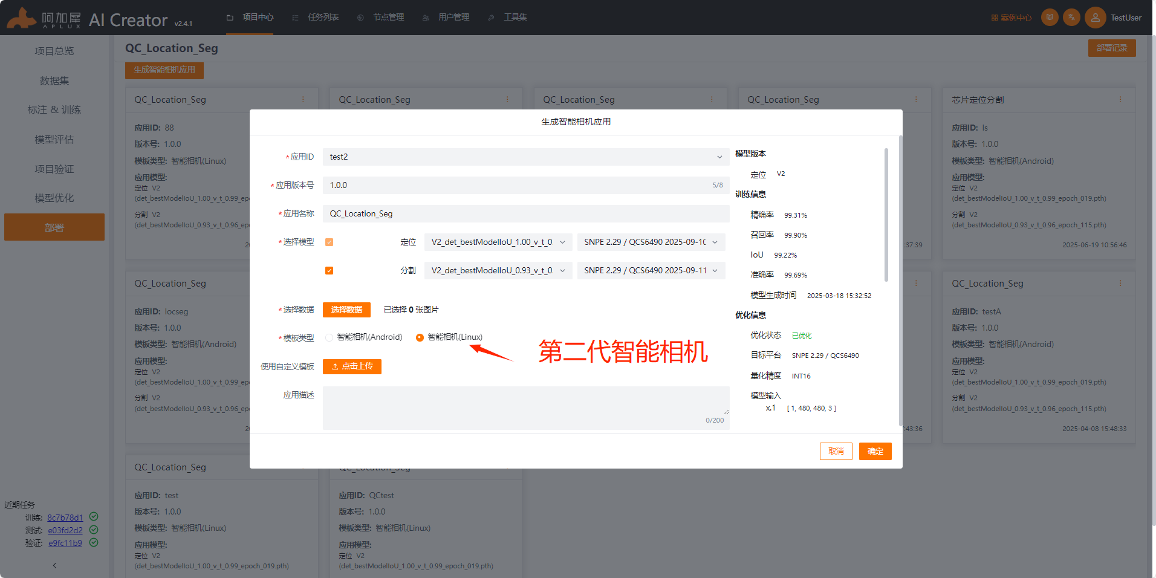
Task: Open the 项目中心 tab
Action: coord(250,18)
